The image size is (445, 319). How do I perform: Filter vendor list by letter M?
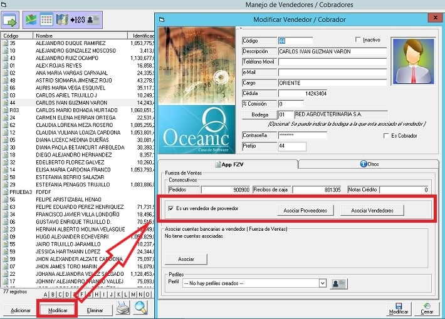tap(134, 294)
